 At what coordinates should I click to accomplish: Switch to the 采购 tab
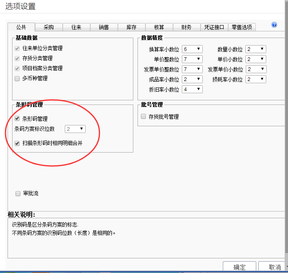(48, 27)
